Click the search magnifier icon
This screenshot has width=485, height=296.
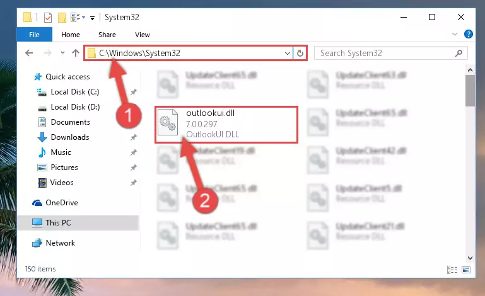point(459,53)
